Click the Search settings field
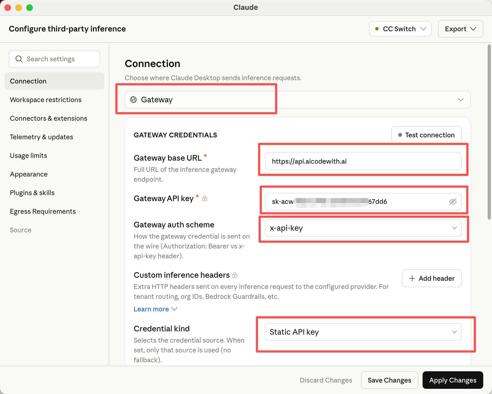The width and height of the screenshot is (492, 394). coord(54,59)
